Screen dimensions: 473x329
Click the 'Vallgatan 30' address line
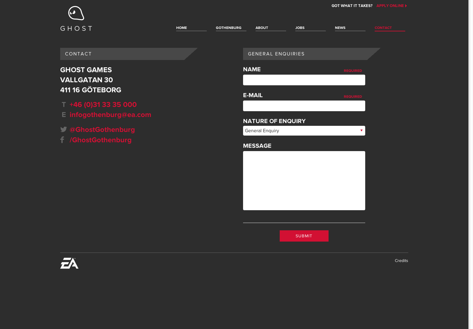(x=86, y=80)
